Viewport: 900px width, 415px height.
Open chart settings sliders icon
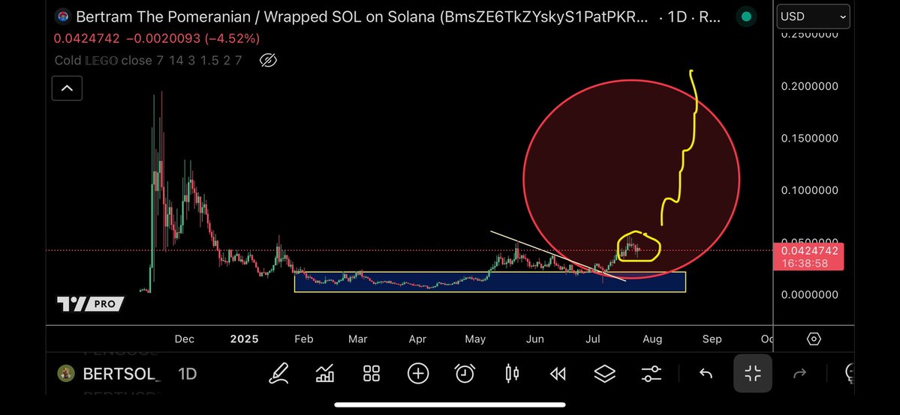651,375
